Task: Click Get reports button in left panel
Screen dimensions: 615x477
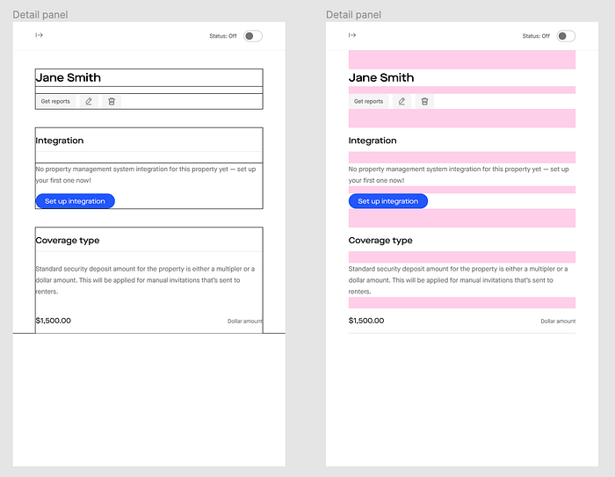Action: (x=55, y=101)
